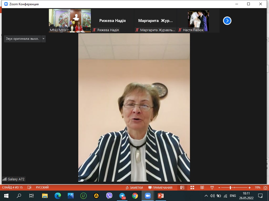Click the Русский language indicator

tap(42, 187)
